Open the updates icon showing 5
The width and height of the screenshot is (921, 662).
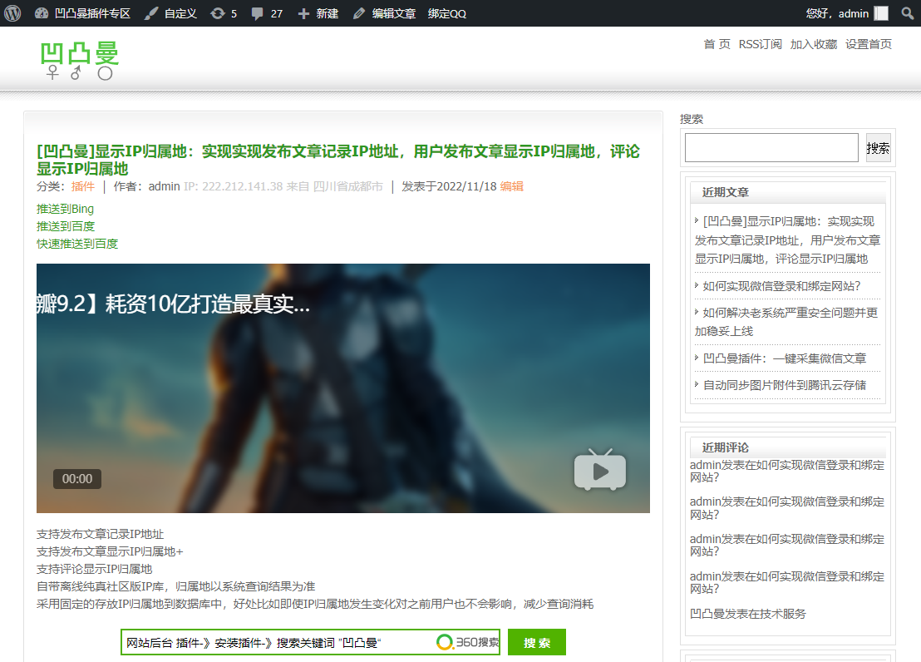tap(223, 12)
